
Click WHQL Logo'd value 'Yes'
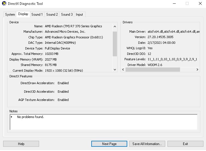click(150, 48)
